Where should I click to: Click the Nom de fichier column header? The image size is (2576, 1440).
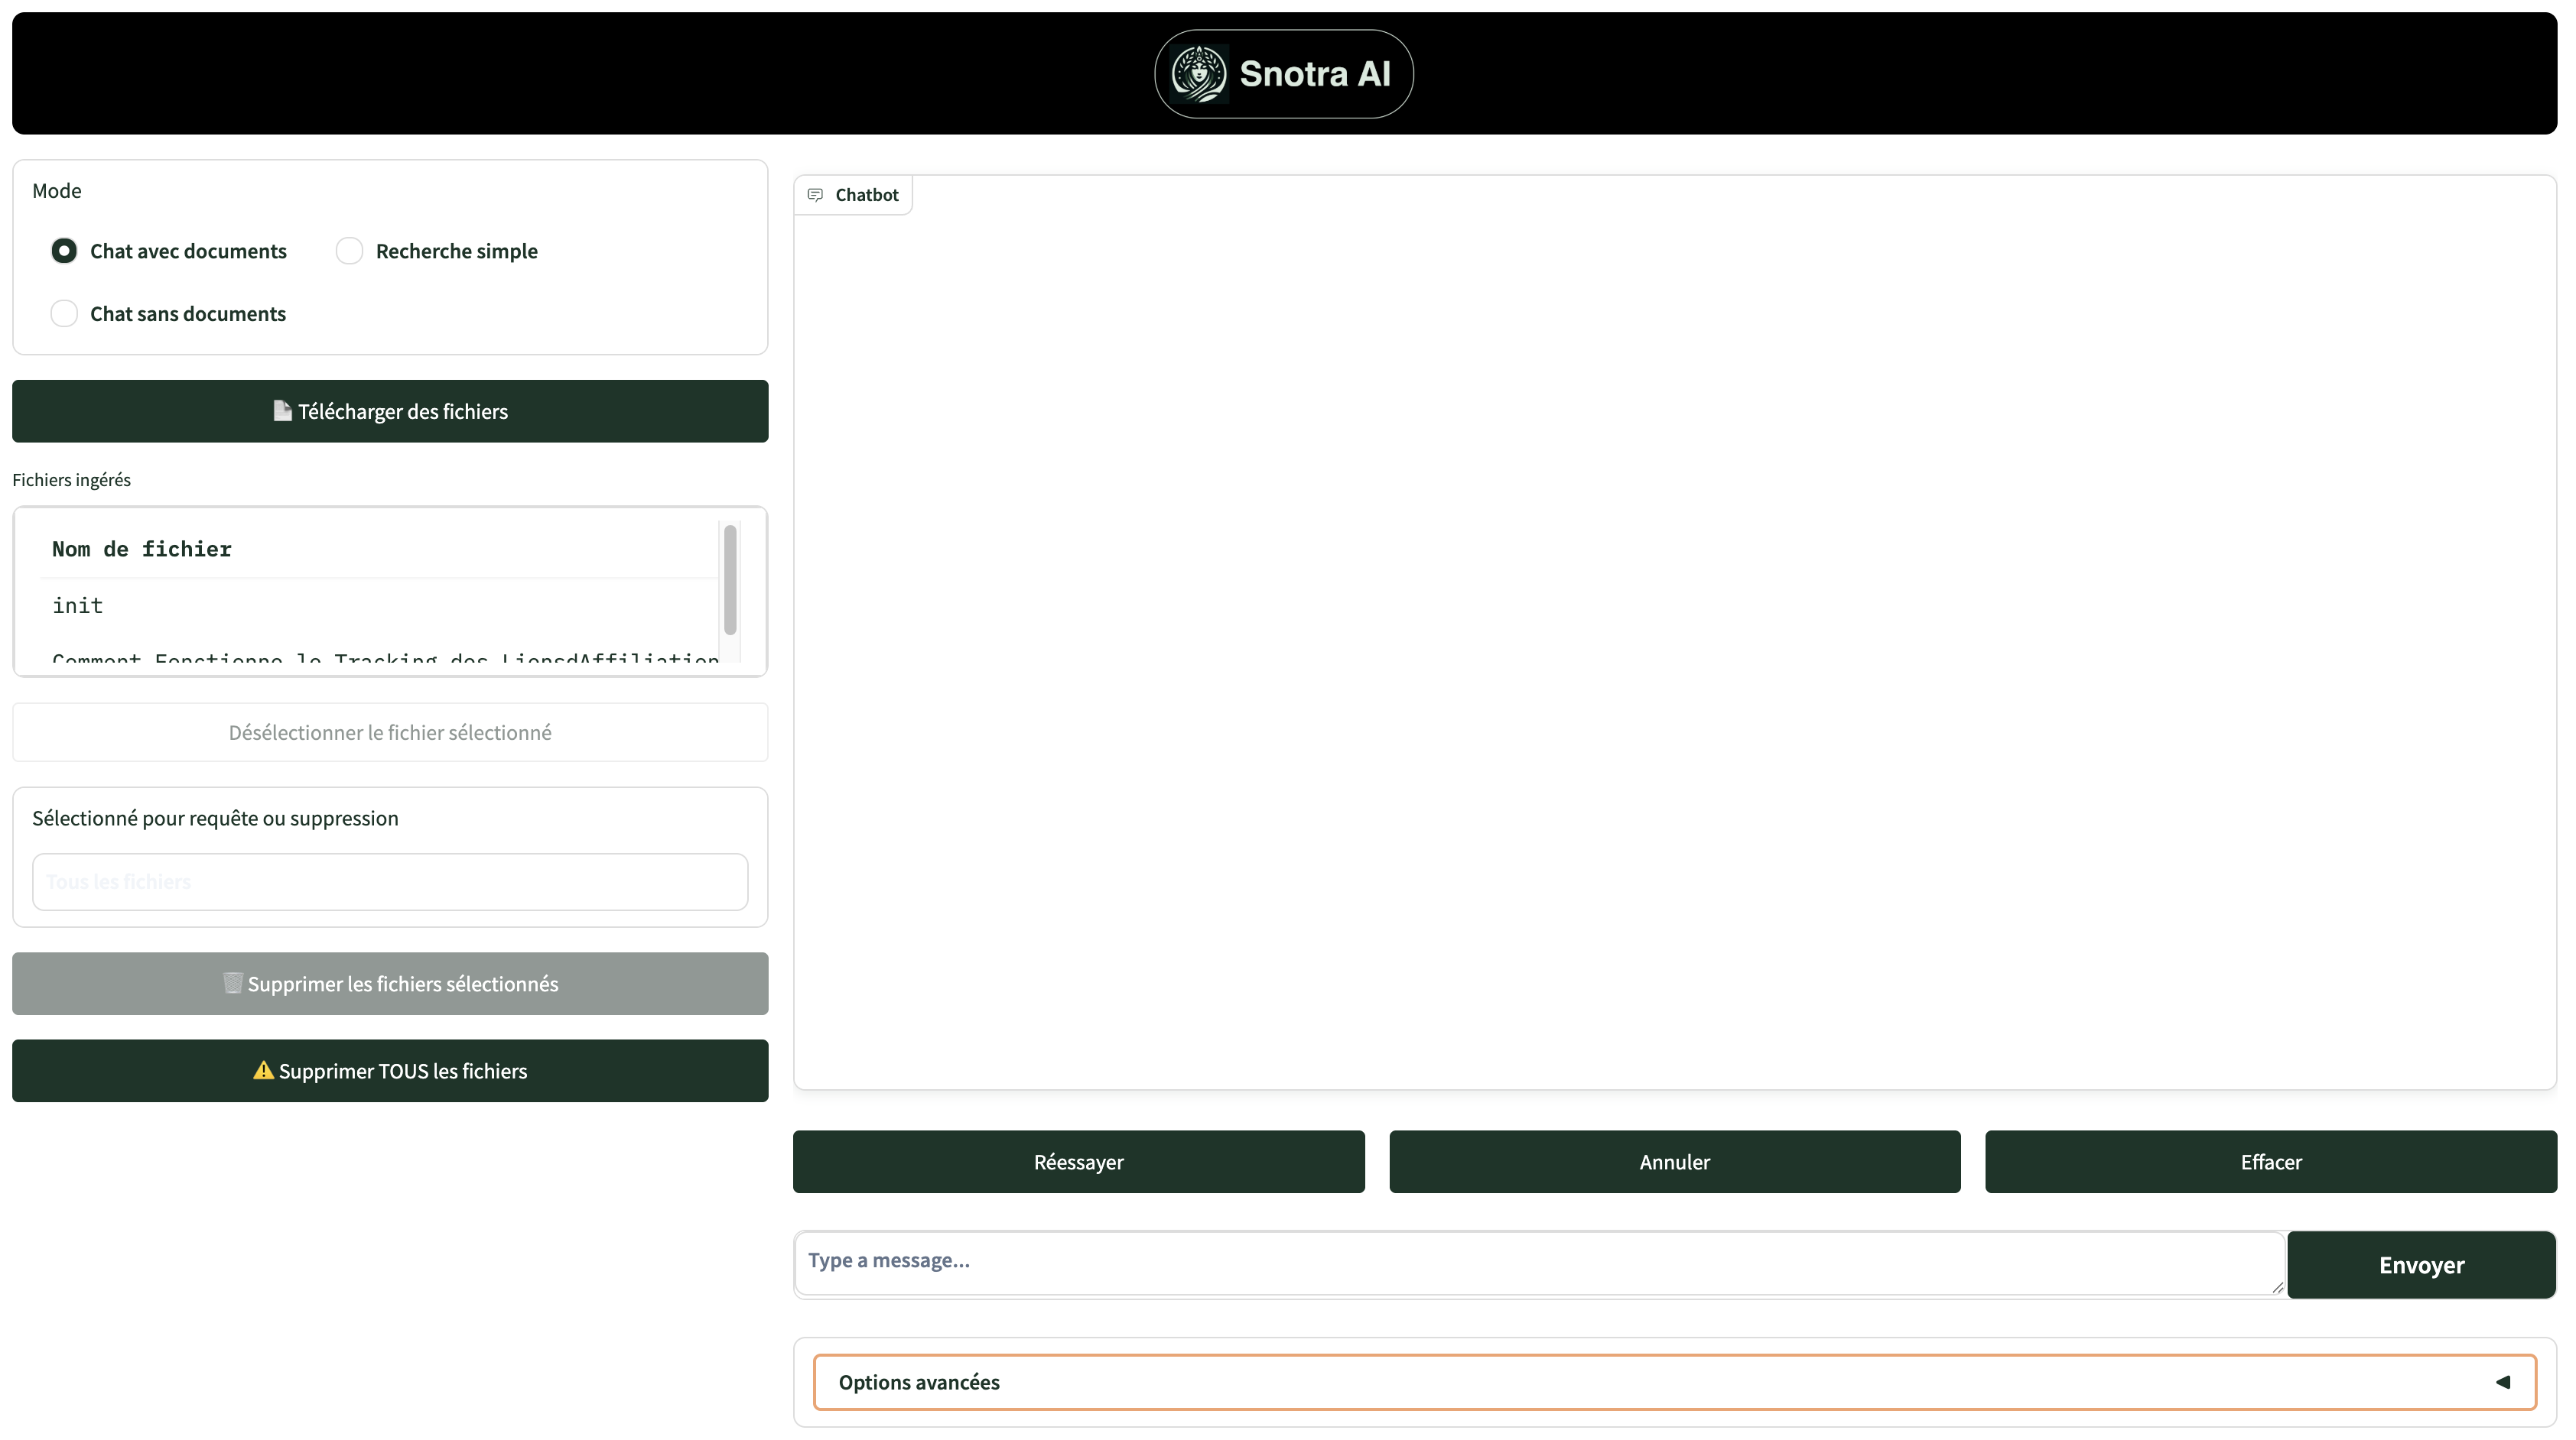142,549
